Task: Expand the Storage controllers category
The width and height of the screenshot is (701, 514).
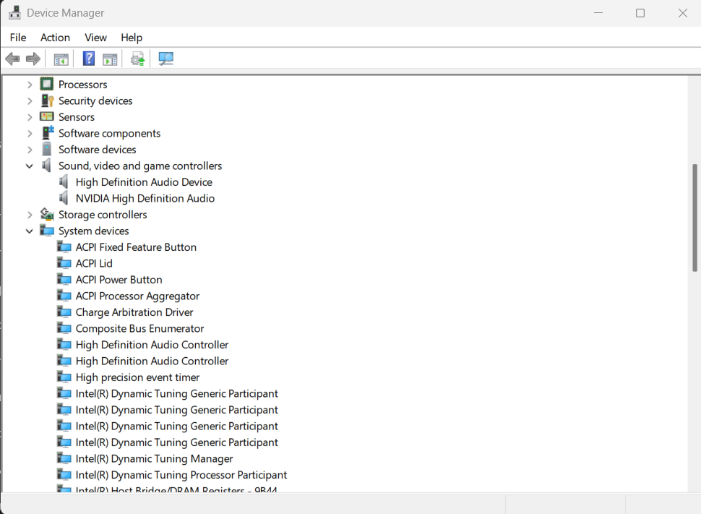Action: click(x=30, y=215)
